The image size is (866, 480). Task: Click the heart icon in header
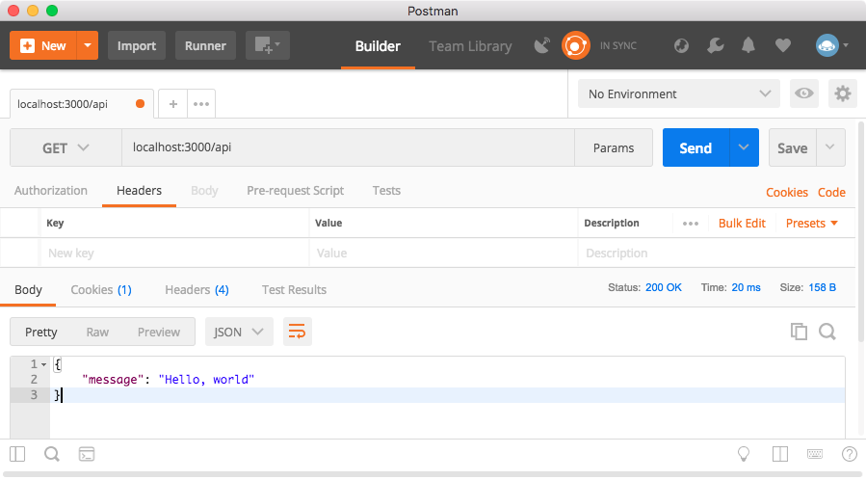(782, 45)
